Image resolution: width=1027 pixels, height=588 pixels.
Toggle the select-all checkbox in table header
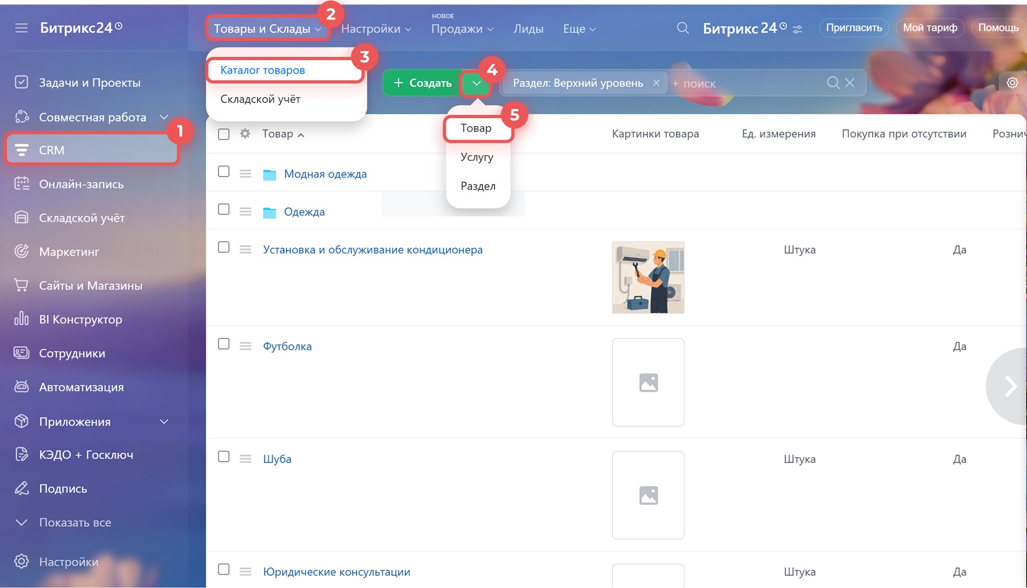(224, 134)
